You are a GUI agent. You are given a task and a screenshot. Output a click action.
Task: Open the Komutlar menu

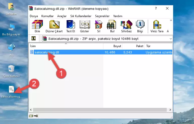click(x=47, y=16)
